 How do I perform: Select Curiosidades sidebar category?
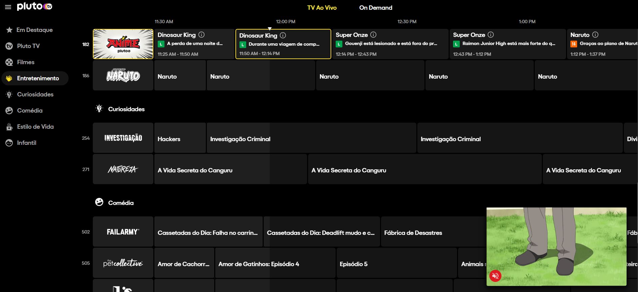(35, 94)
